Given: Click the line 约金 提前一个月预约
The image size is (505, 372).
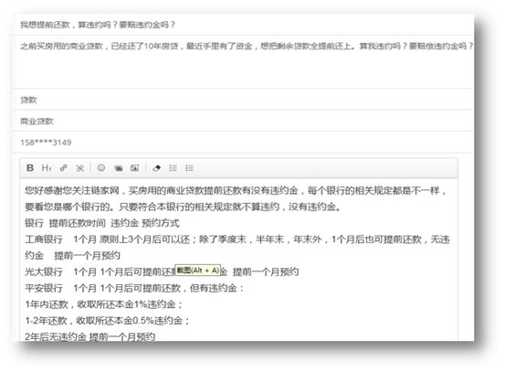Looking at the screenshot, I should [72, 255].
